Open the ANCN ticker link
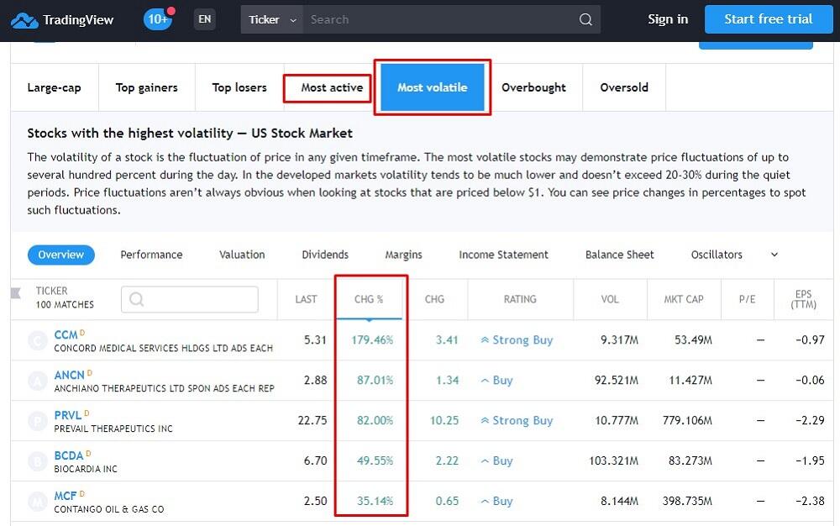Viewport: 840px width, 526px height. 69,375
